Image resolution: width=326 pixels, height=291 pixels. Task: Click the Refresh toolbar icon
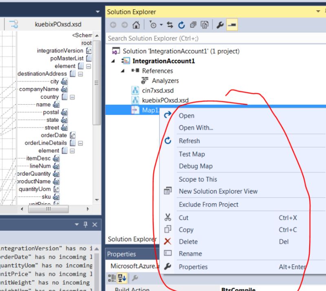pyautogui.click(x=181, y=25)
